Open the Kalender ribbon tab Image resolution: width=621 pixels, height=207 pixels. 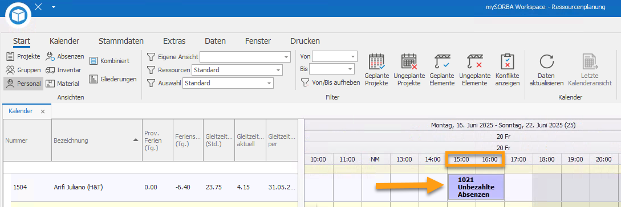64,41
